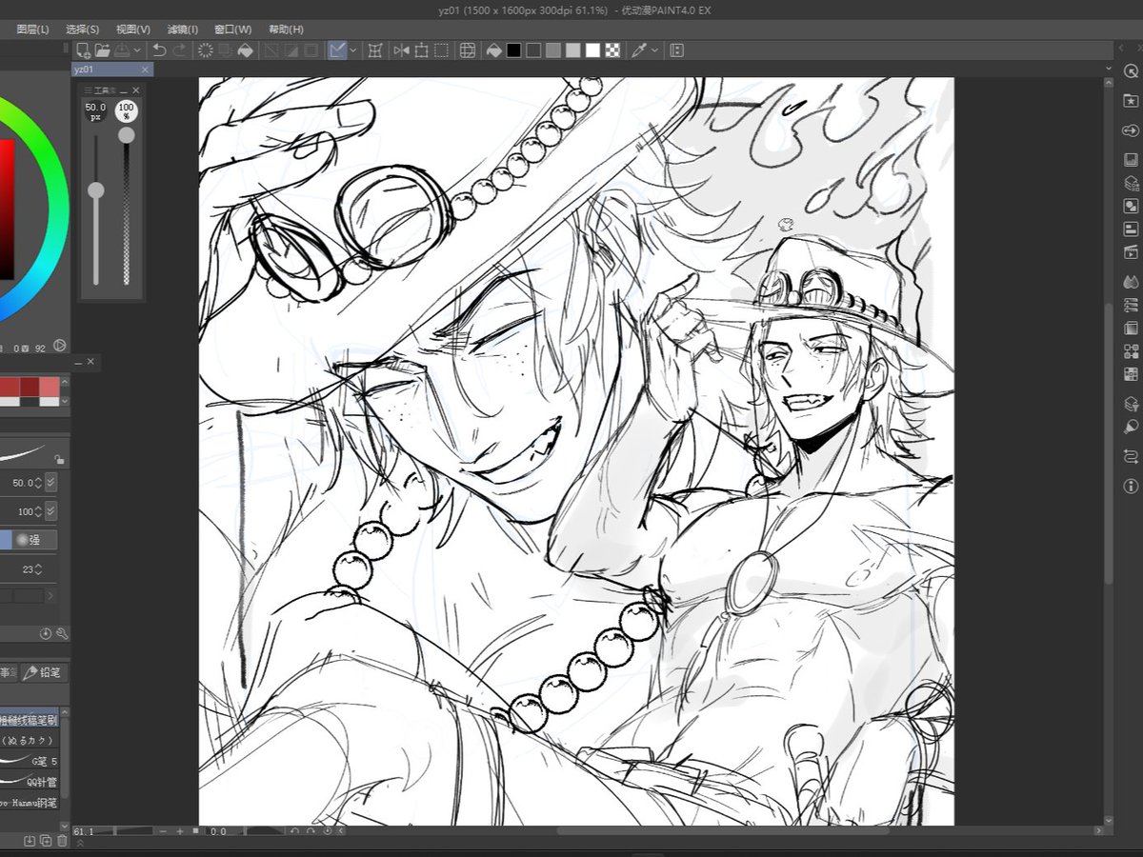Open the snap options dropdown arrow
The image size is (1143, 857).
[352, 50]
